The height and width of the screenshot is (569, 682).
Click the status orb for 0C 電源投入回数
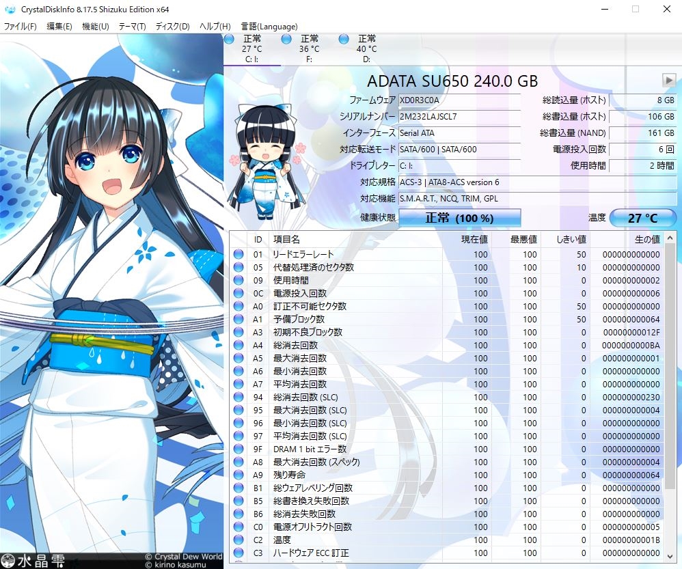click(x=238, y=294)
